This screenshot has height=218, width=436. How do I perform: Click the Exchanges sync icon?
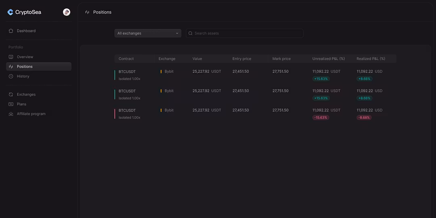tap(11, 94)
